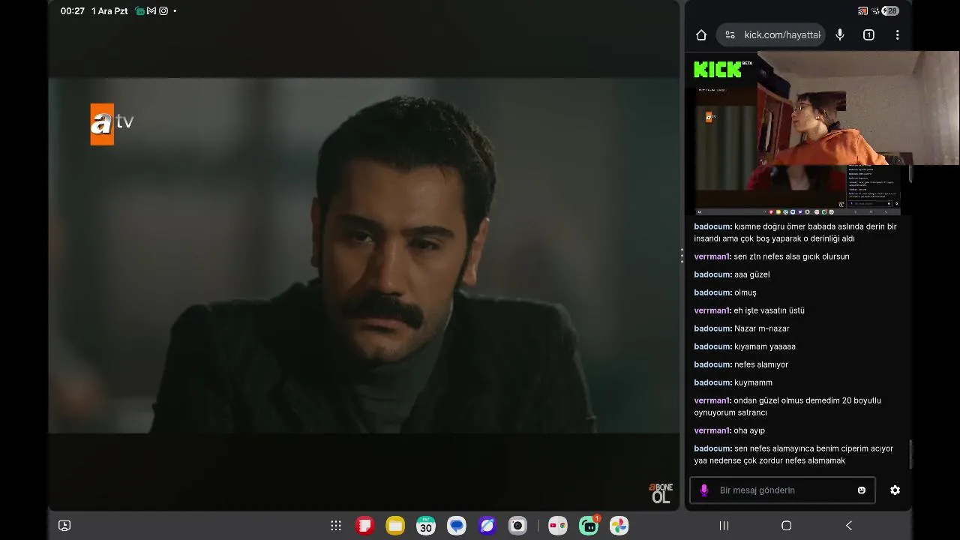The image size is (960, 540).
Task: Select message 'sen ztn nefes alsa gıcık olursun'
Action: (791, 256)
